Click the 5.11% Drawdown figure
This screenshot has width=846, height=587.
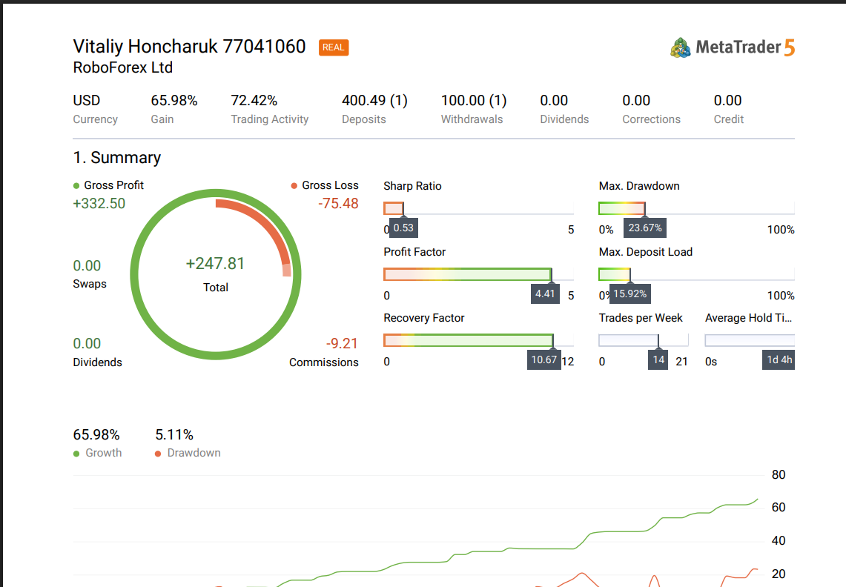point(174,435)
